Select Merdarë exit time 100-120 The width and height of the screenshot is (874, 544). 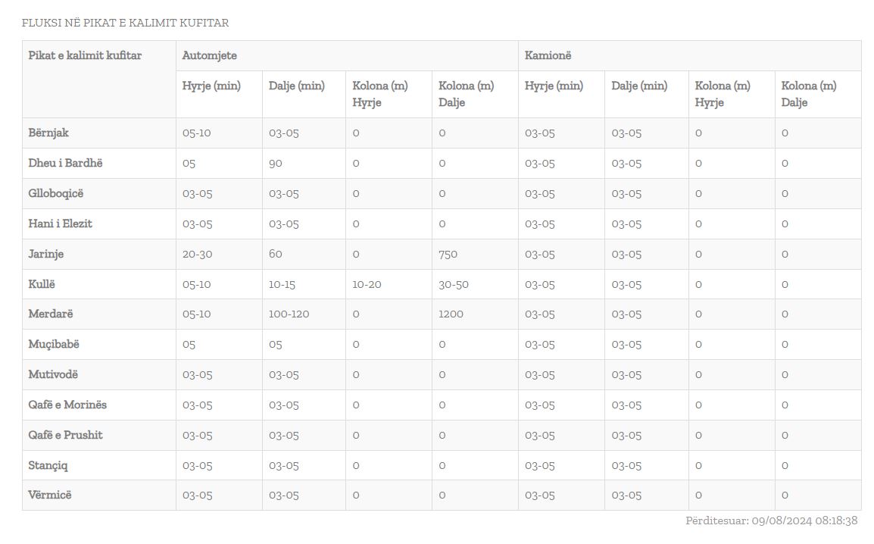[289, 314]
